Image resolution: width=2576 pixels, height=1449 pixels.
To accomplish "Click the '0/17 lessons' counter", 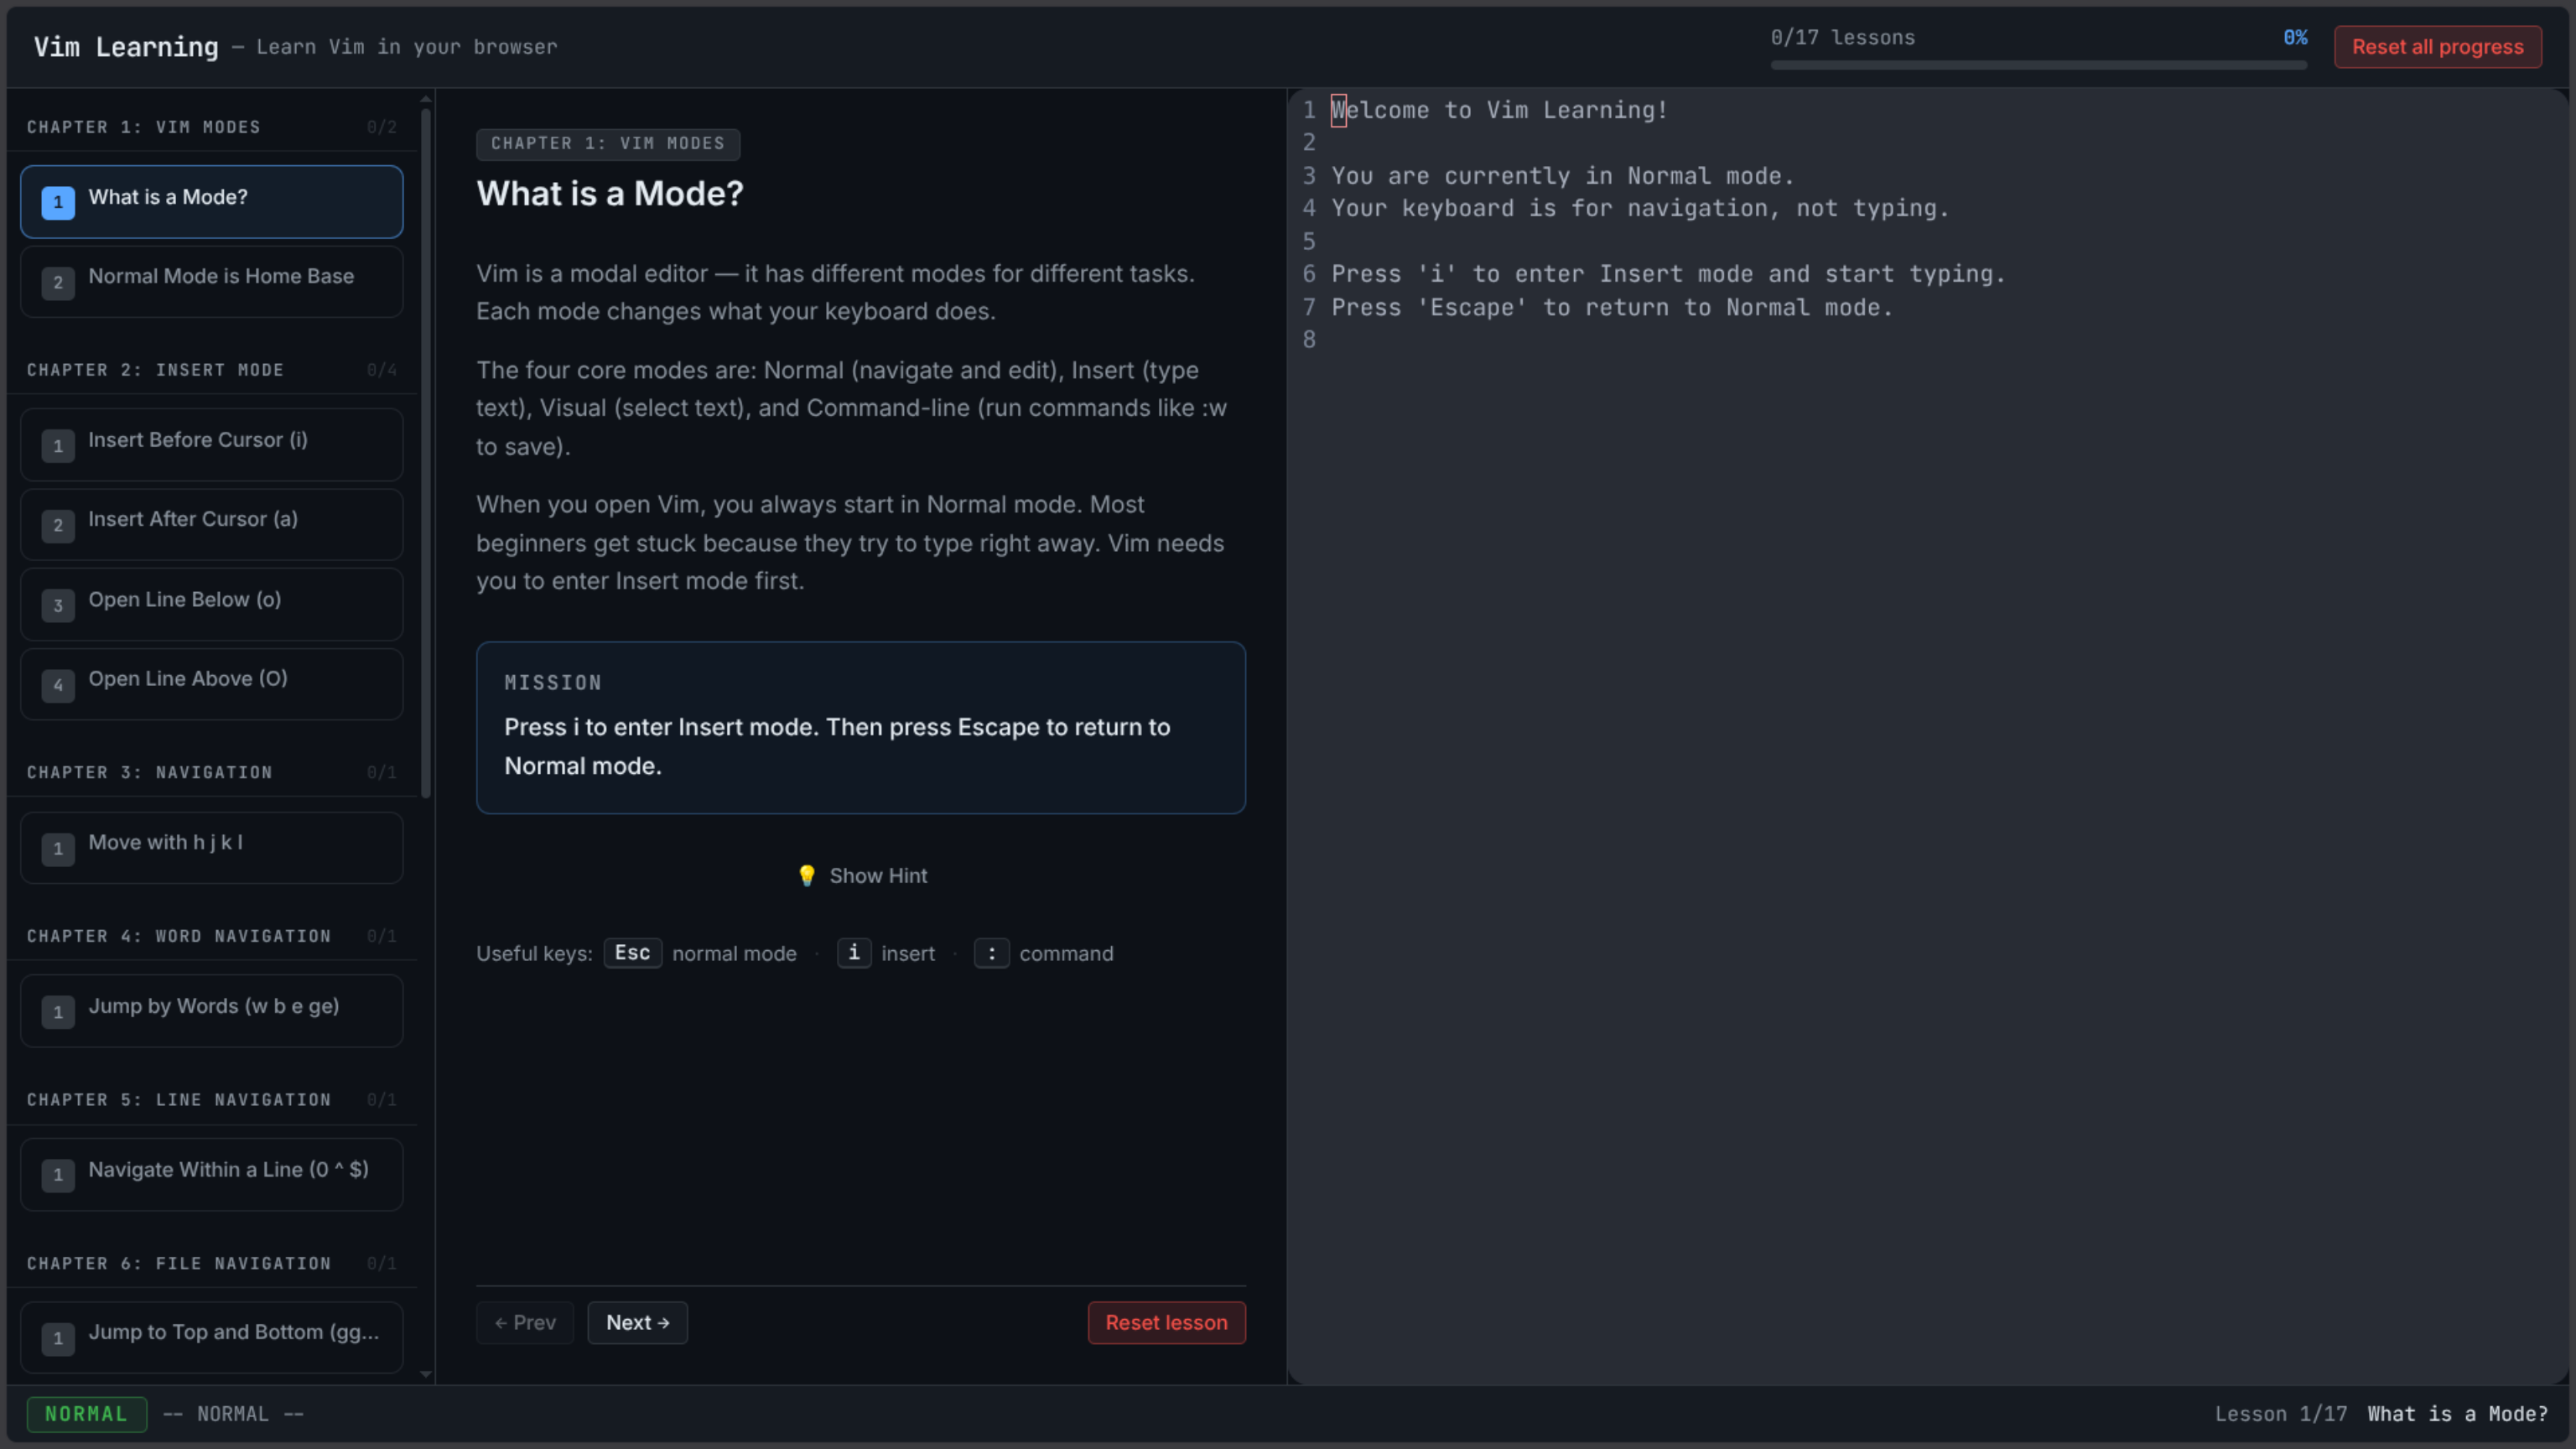I will point(1842,38).
